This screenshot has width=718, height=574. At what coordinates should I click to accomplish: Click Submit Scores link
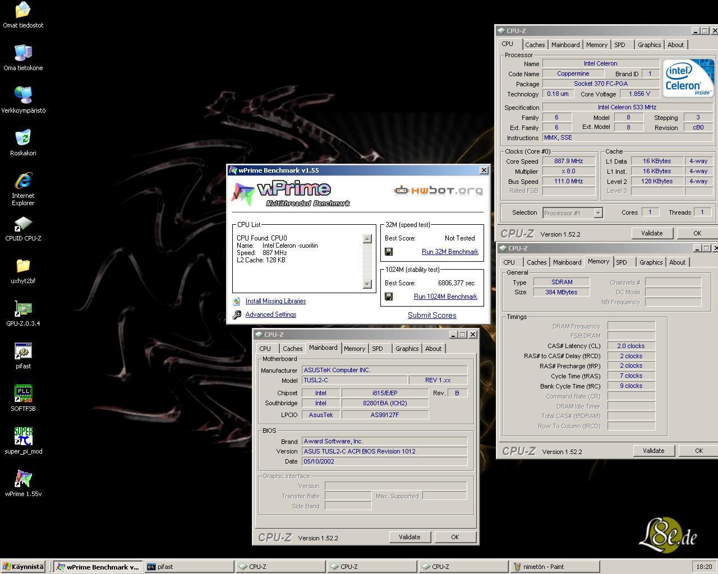point(432,315)
